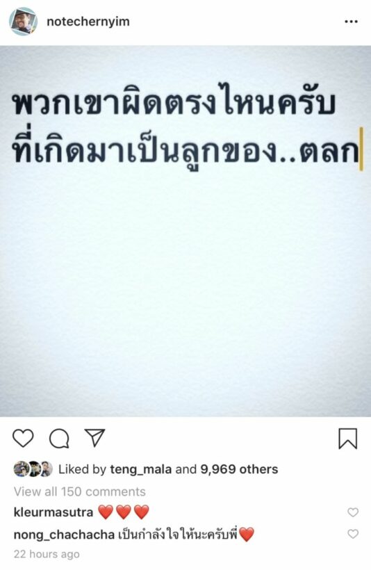Tap nong_chachacha's Thai comment text

[186, 535]
